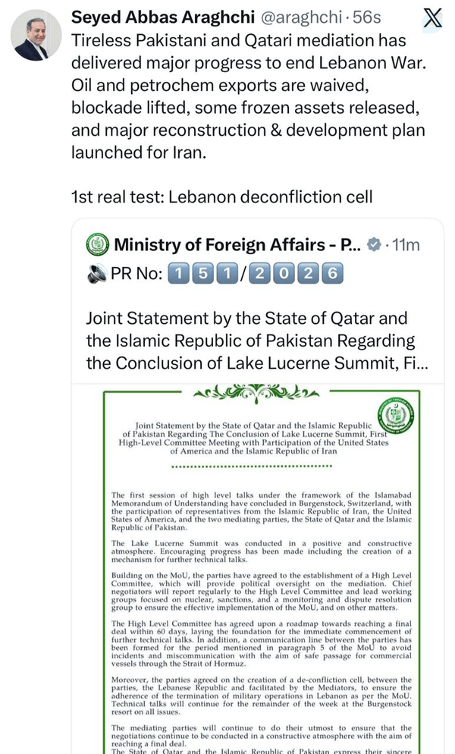Click the 56s tweet timestamp
The image size is (455, 754).
coord(366,17)
